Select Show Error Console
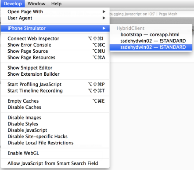The image size is (194, 170). [55, 45]
